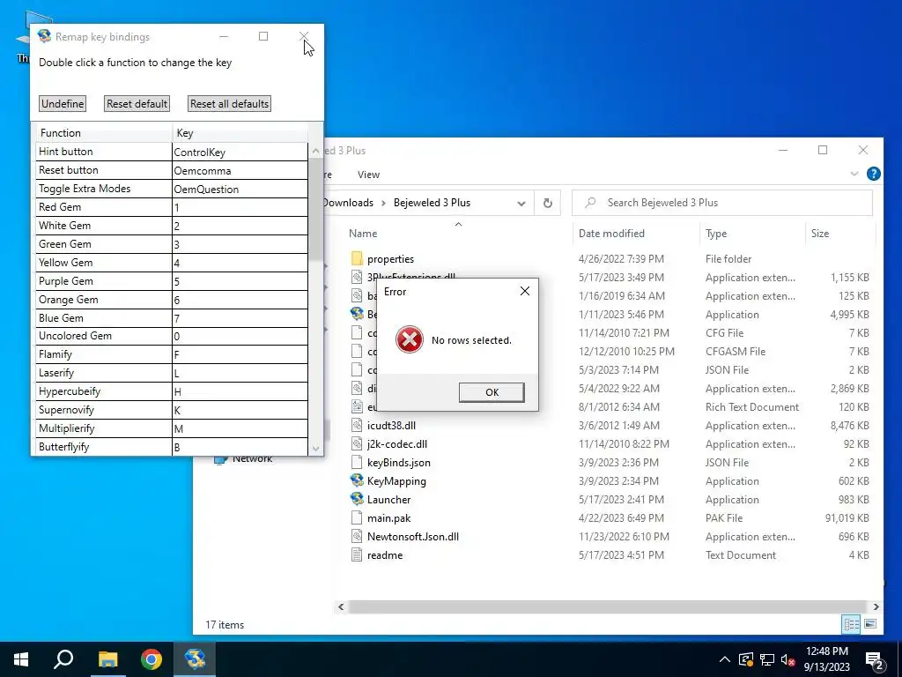This screenshot has width=902, height=677.
Task: Select the Hypercubeify function row
Action: (172, 391)
